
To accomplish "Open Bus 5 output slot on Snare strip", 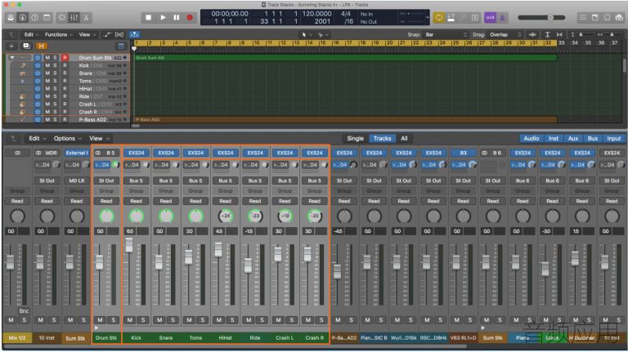I will click(x=166, y=180).
